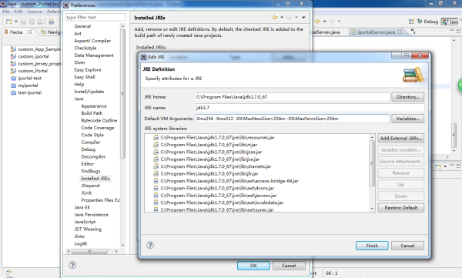Select Build Path in the preferences tree
This screenshot has height=278, width=462.
(x=92, y=113)
